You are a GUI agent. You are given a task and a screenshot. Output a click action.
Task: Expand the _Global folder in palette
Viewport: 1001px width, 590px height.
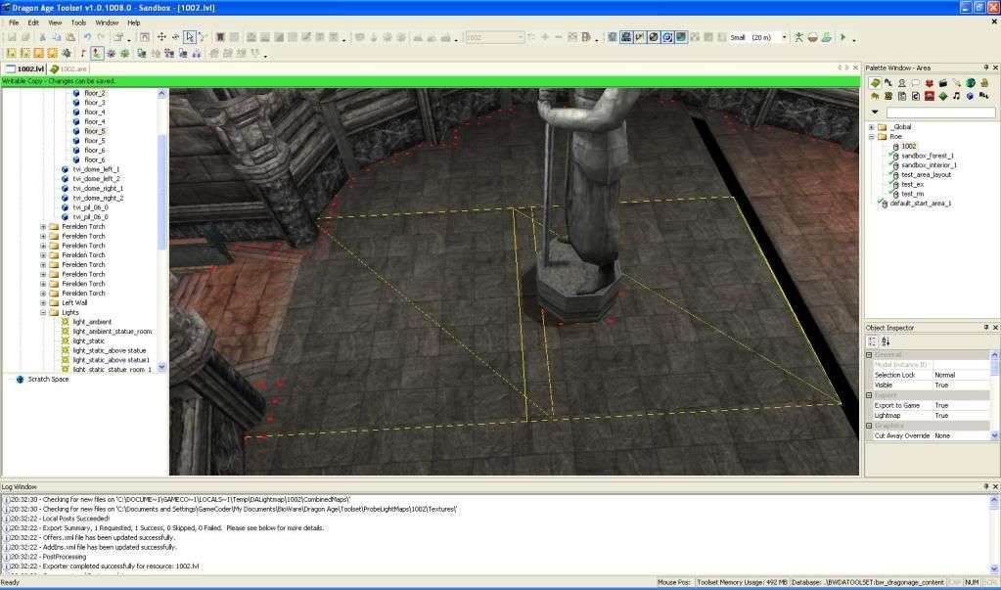point(871,127)
